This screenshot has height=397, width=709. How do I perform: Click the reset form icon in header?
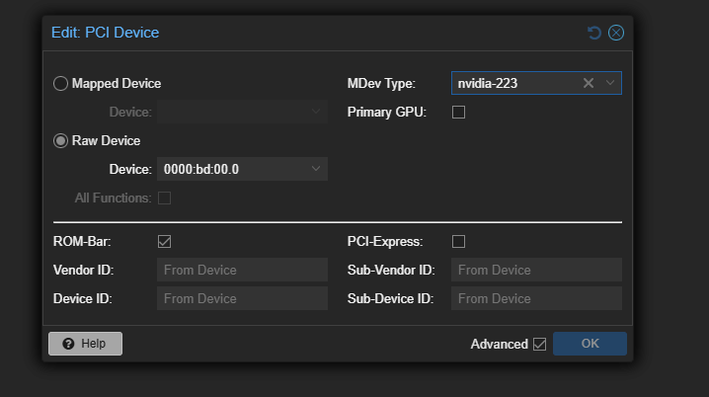coord(593,33)
